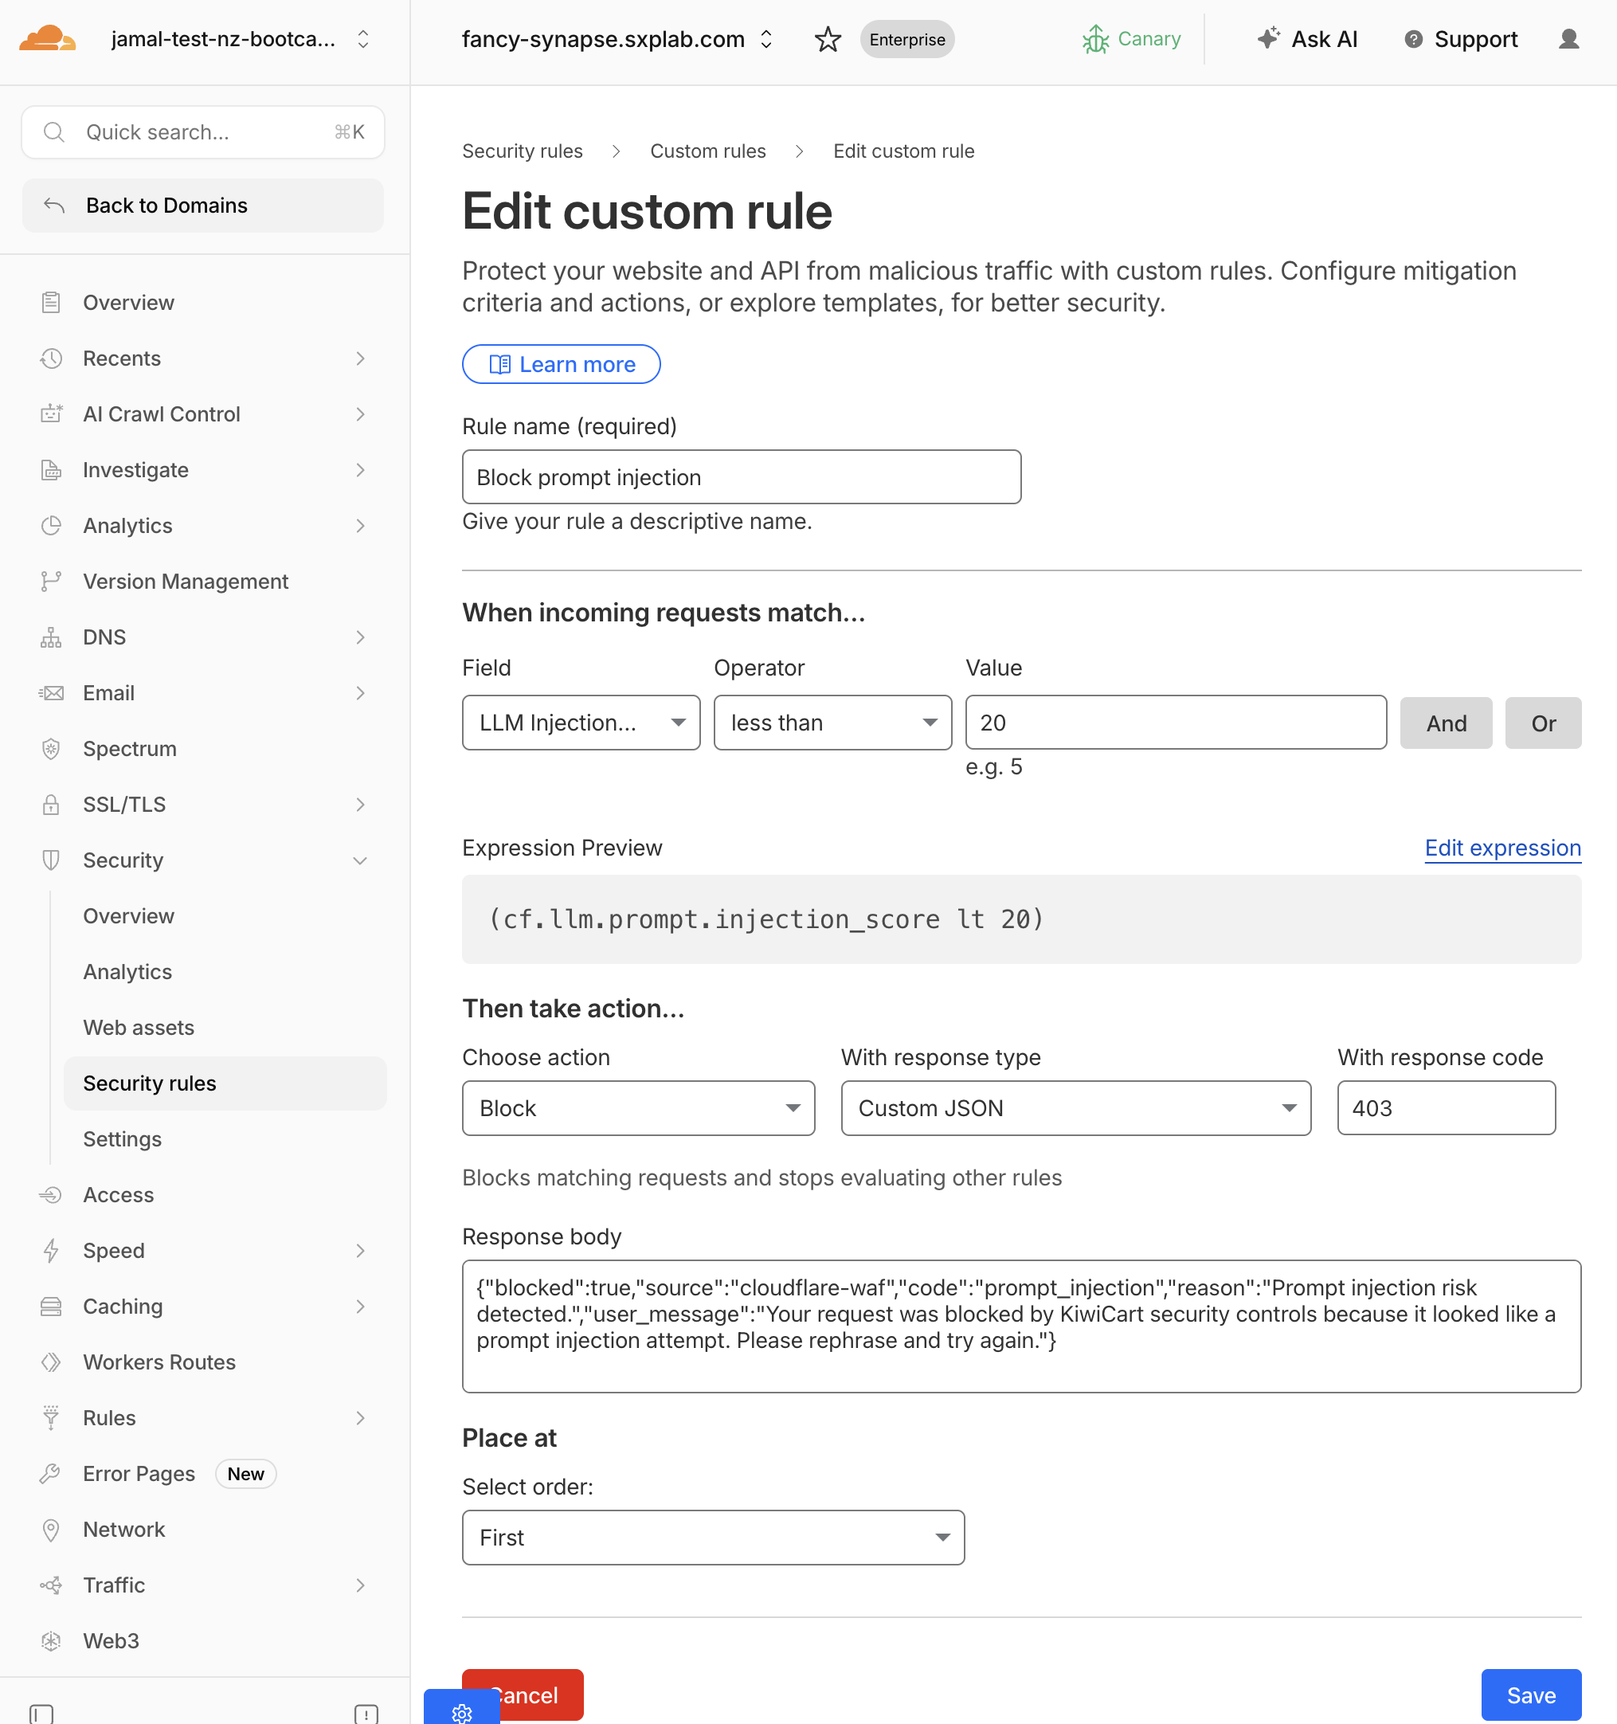The width and height of the screenshot is (1617, 1724).
Task: Open the domain selector chevrons
Action: pyautogui.click(x=766, y=39)
